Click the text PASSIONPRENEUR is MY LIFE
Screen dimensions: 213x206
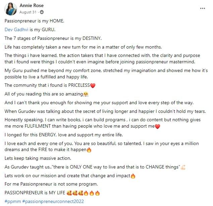35,193
